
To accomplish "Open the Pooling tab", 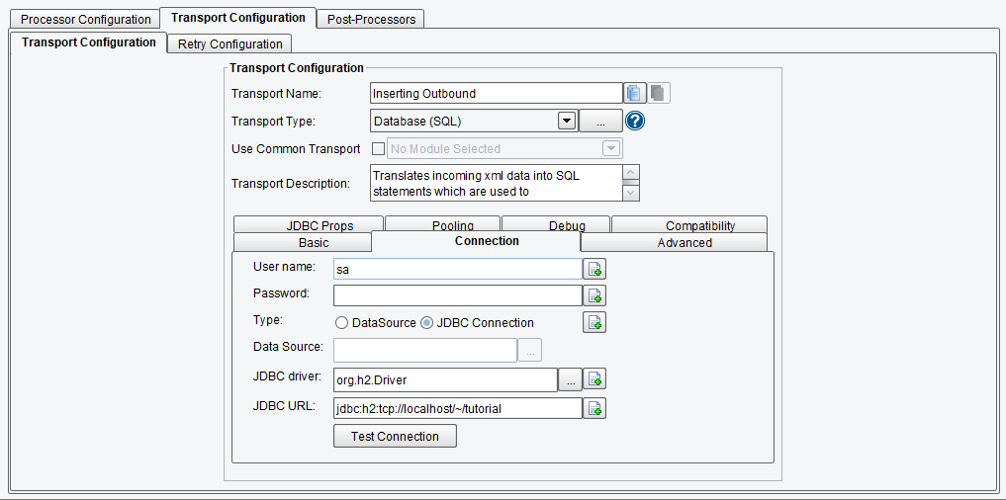I will tap(443, 224).
